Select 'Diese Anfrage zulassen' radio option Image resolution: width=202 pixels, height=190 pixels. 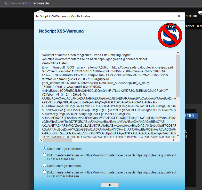tap(44, 165)
